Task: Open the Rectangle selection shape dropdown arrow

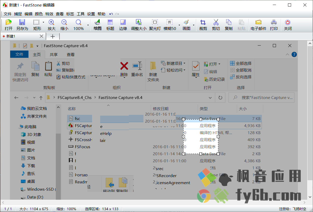Action: [43, 22]
